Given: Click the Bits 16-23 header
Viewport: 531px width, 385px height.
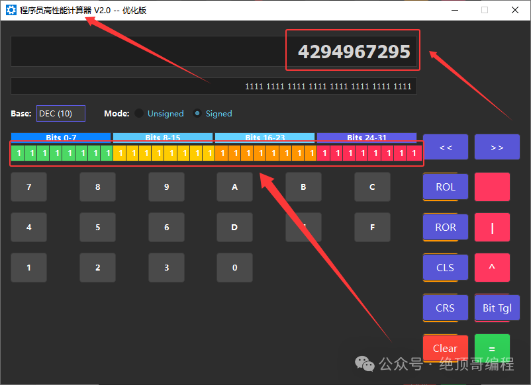Looking at the screenshot, I should pyautogui.click(x=265, y=138).
